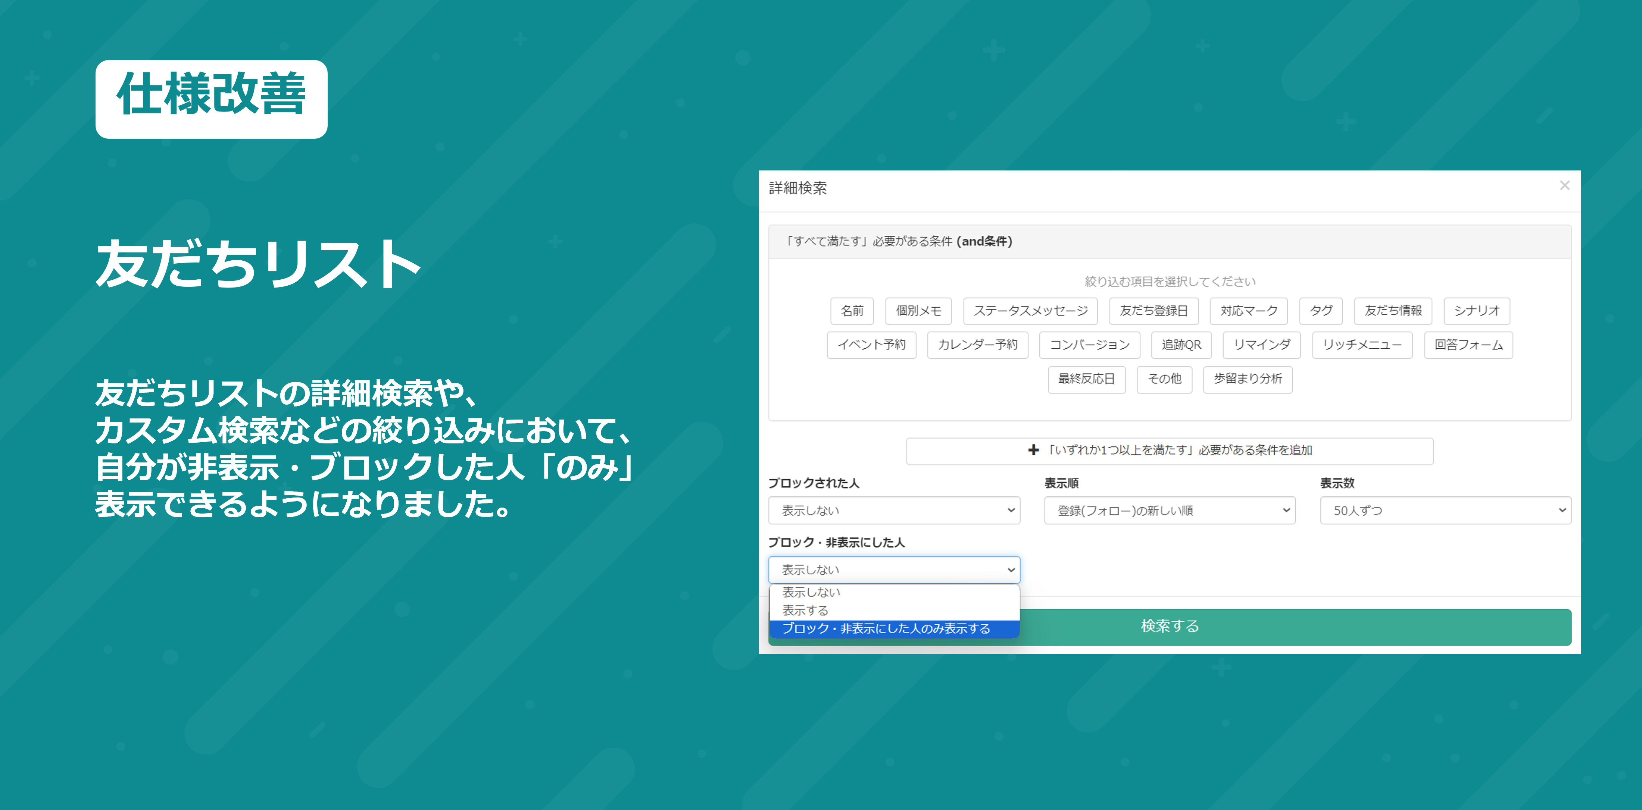The height and width of the screenshot is (810, 1642).
Task: Collapse the ブロック・非表示にした人 dropdown
Action: pos(894,570)
